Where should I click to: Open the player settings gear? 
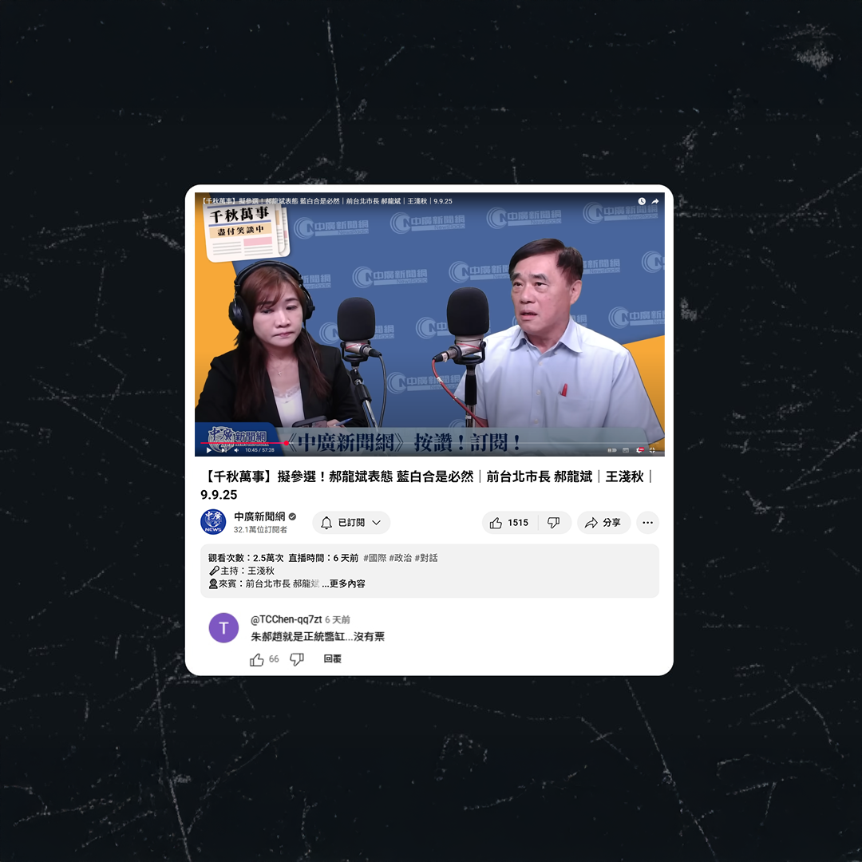640,449
